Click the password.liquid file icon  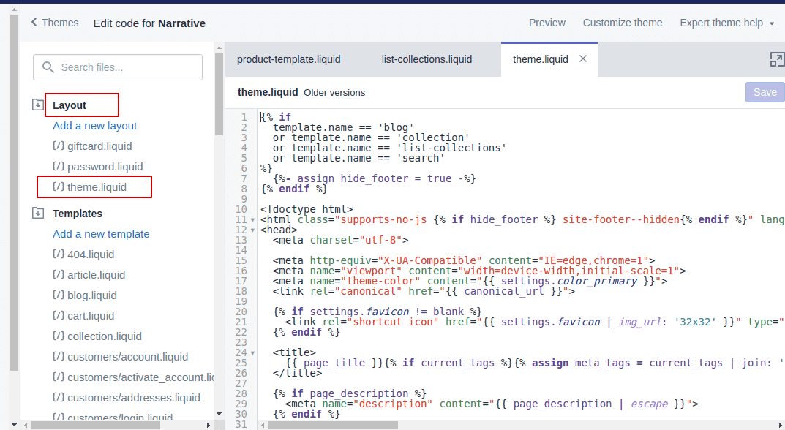59,167
